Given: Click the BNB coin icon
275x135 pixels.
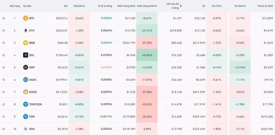Looking at the screenshot, I should click(x=25, y=43).
